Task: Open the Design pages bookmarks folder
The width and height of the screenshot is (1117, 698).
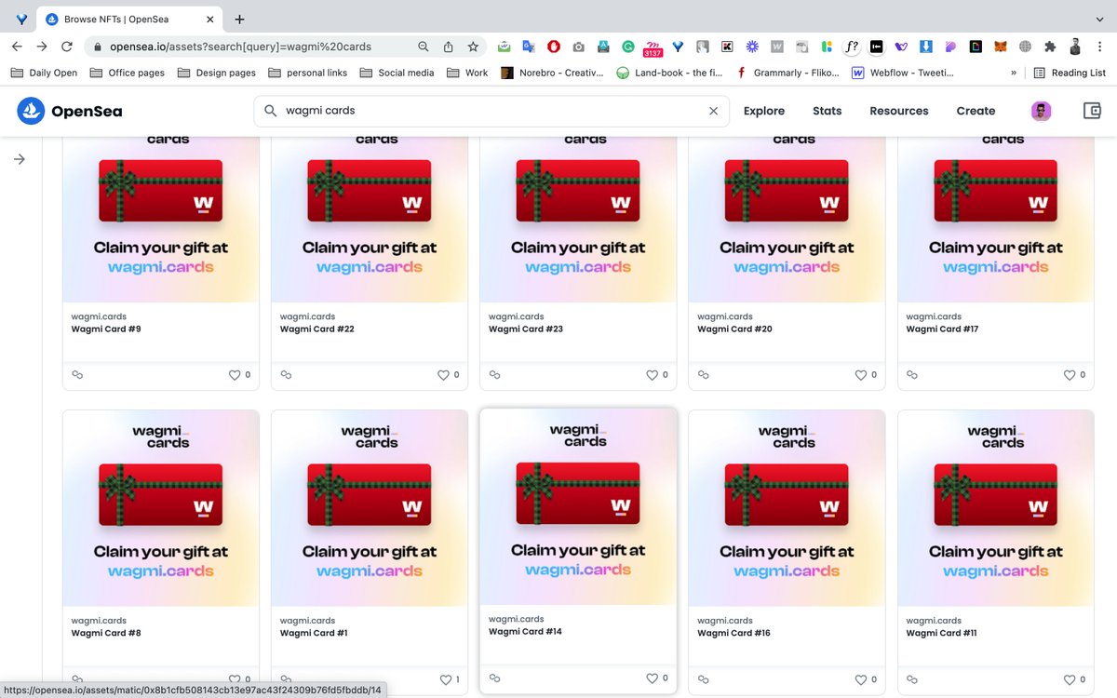Action: [x=216, y=73]
